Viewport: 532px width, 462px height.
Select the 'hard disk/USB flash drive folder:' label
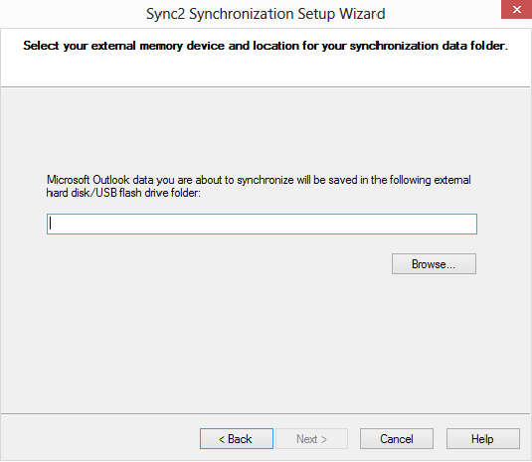coord(123,193)
